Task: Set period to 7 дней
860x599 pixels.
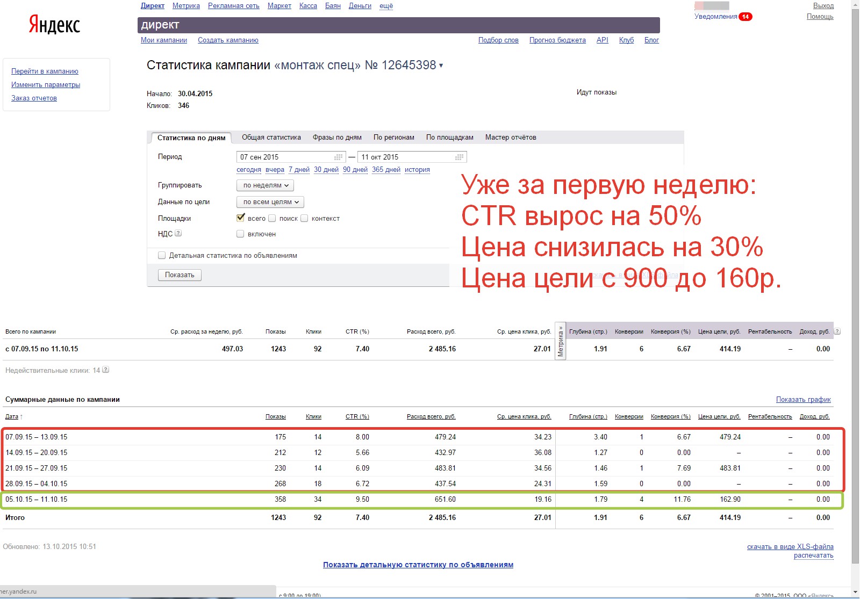Action: [299, 170]
